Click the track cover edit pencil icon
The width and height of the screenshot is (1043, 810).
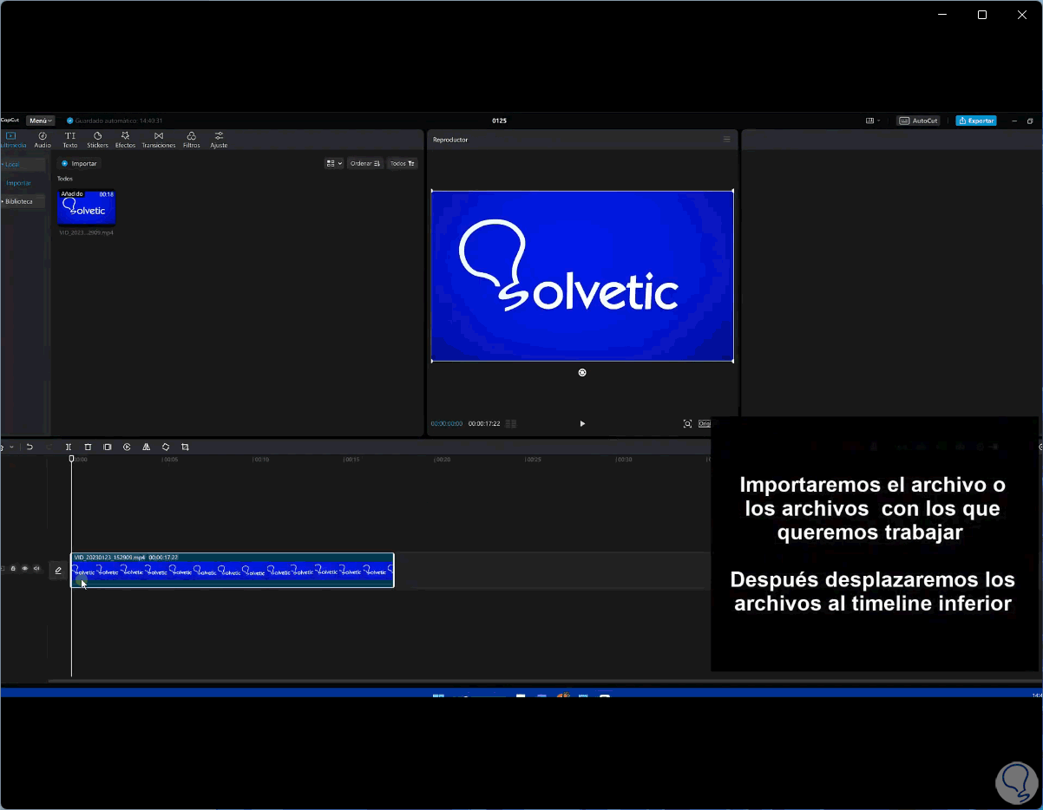pos(58,571)
